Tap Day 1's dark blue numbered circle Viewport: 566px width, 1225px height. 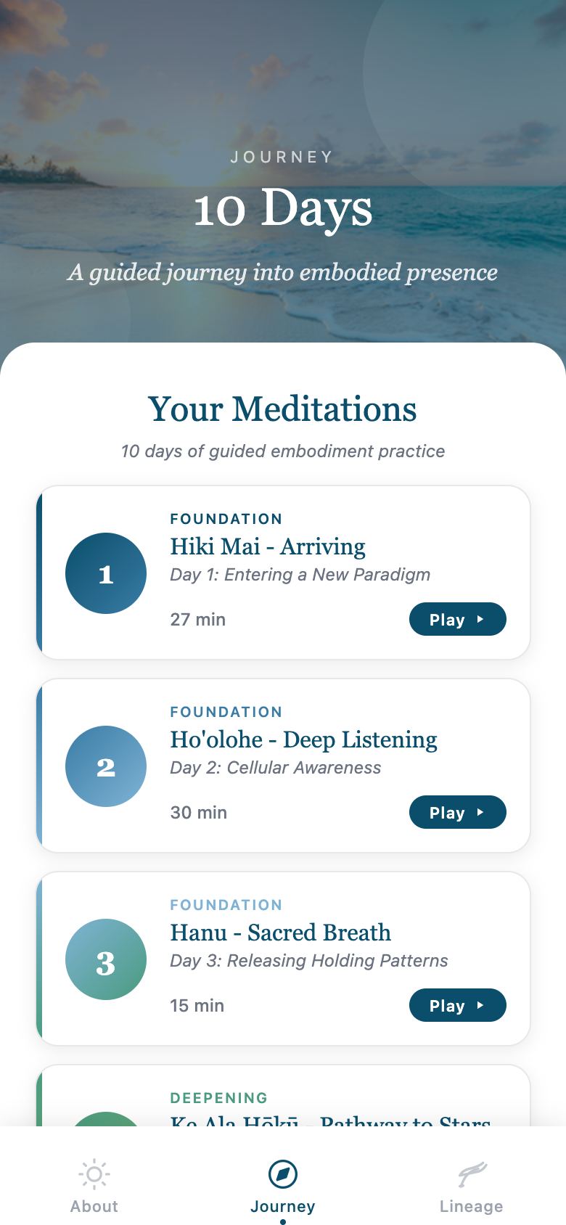[x=106, y=573]
